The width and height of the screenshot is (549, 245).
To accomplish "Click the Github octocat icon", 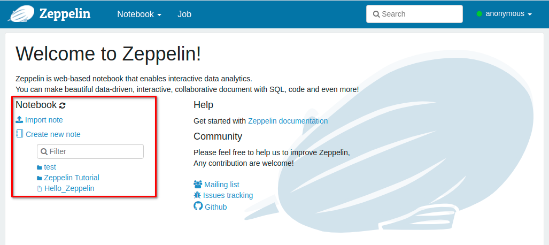I will (x=198, y=206).
